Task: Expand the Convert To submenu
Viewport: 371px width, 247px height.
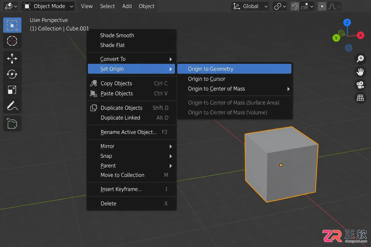Action: point(131,59)
